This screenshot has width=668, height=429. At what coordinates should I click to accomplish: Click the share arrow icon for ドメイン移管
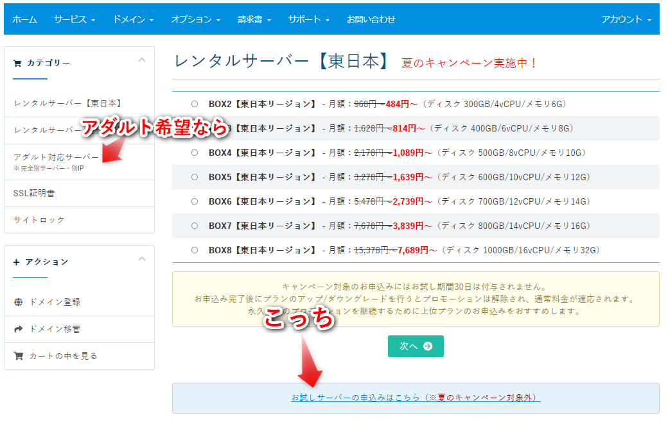[18, 329]
